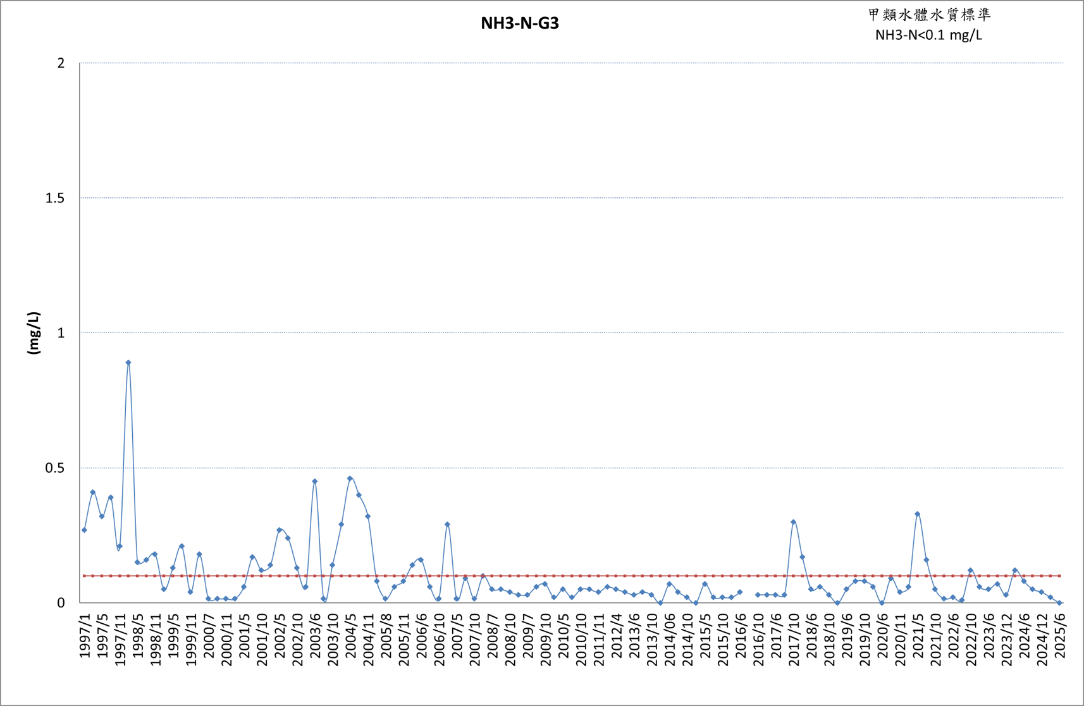The width and height of the screenshot is (1084, 706).
Task: Select the 2017/10 peak data marker
Action: click(793, 522)
